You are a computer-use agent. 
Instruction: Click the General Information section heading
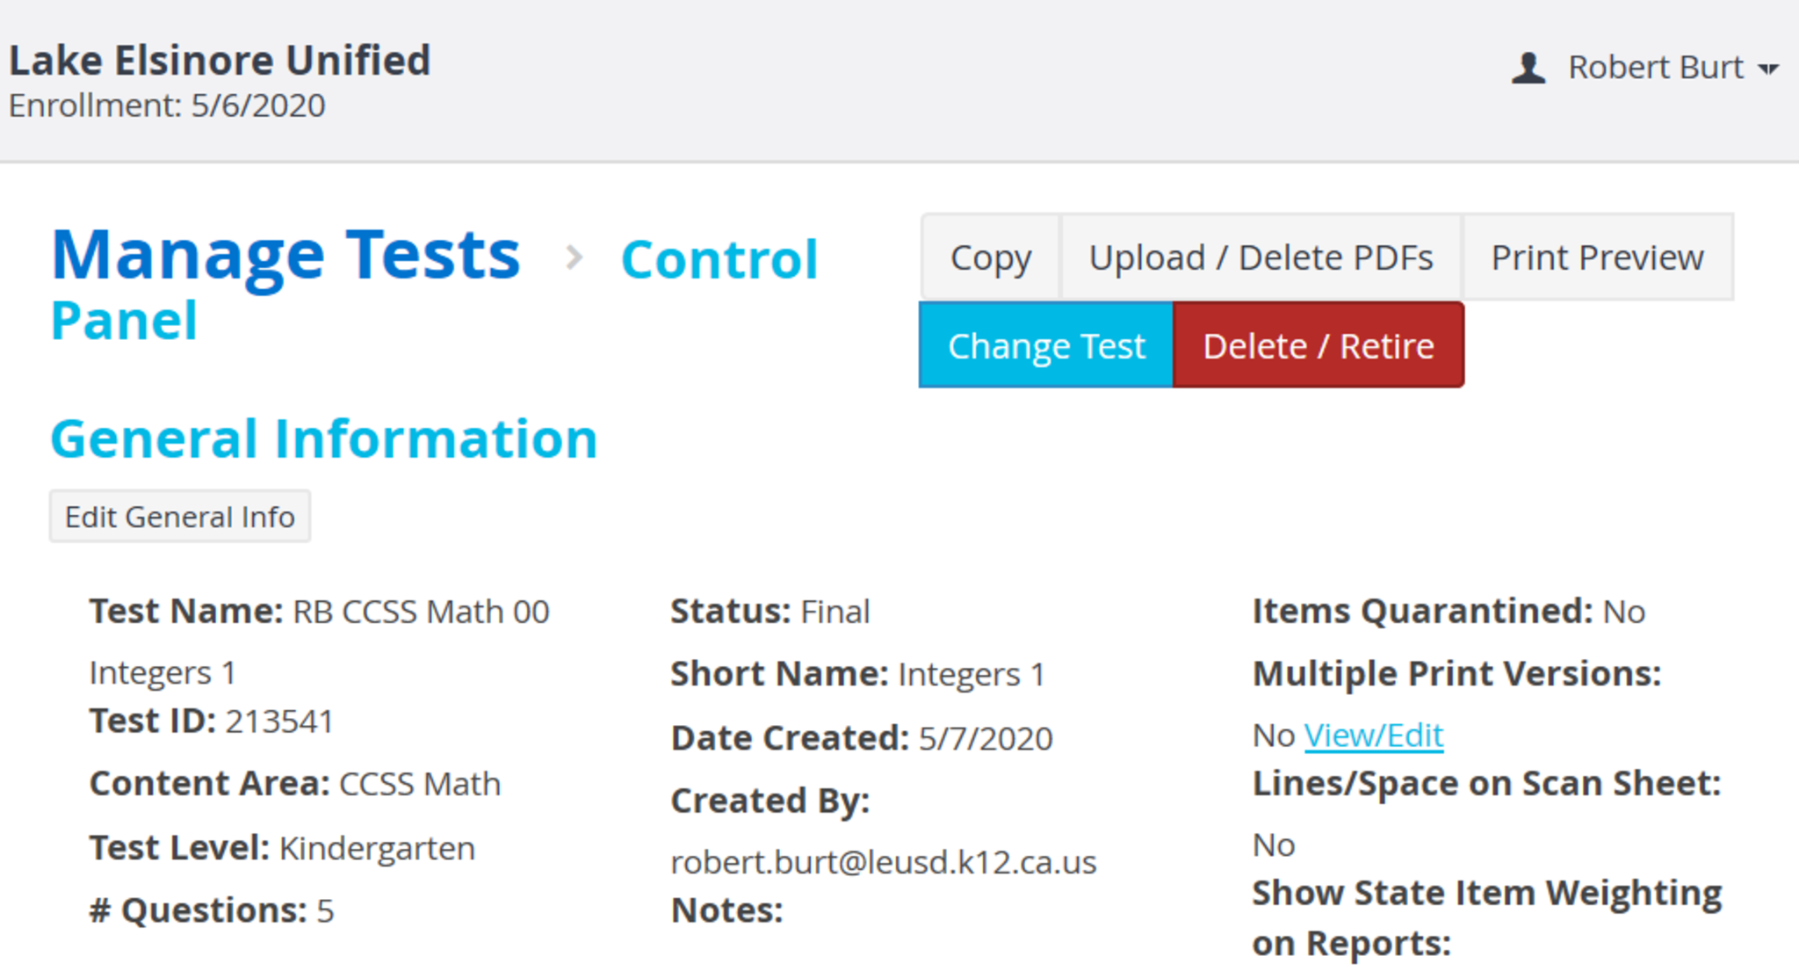point(324,438)
